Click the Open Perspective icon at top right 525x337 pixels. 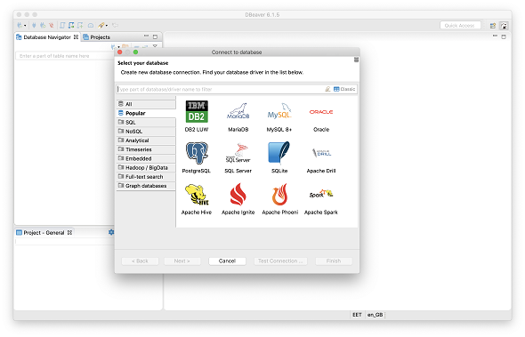[493, 26]
